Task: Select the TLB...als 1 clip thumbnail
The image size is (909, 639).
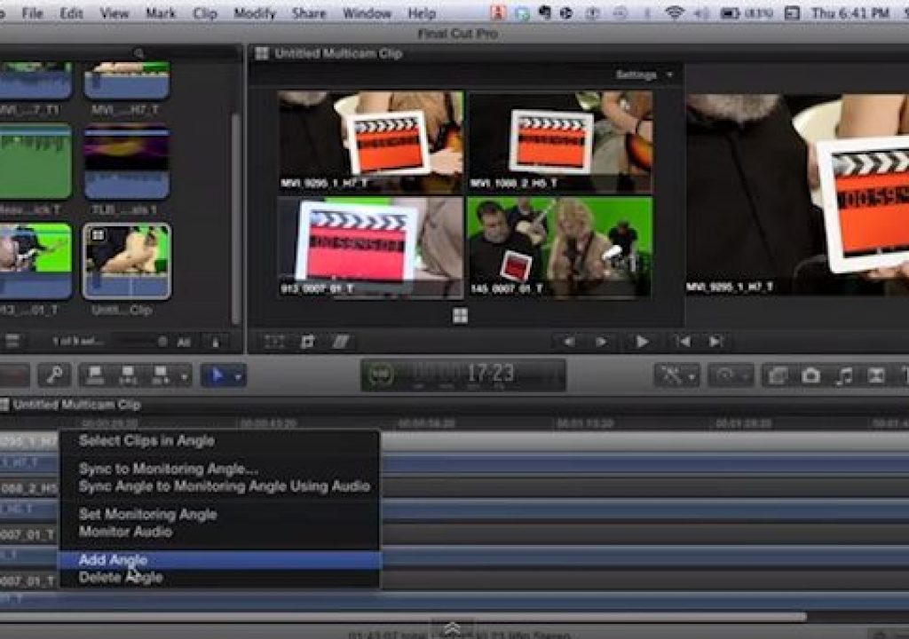Action: [x=127, y=162]
